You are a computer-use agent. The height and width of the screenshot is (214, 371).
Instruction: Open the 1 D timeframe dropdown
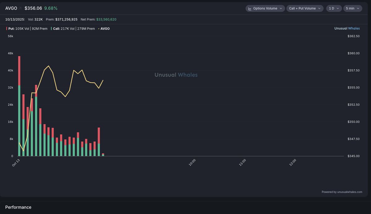coord(334,9)
